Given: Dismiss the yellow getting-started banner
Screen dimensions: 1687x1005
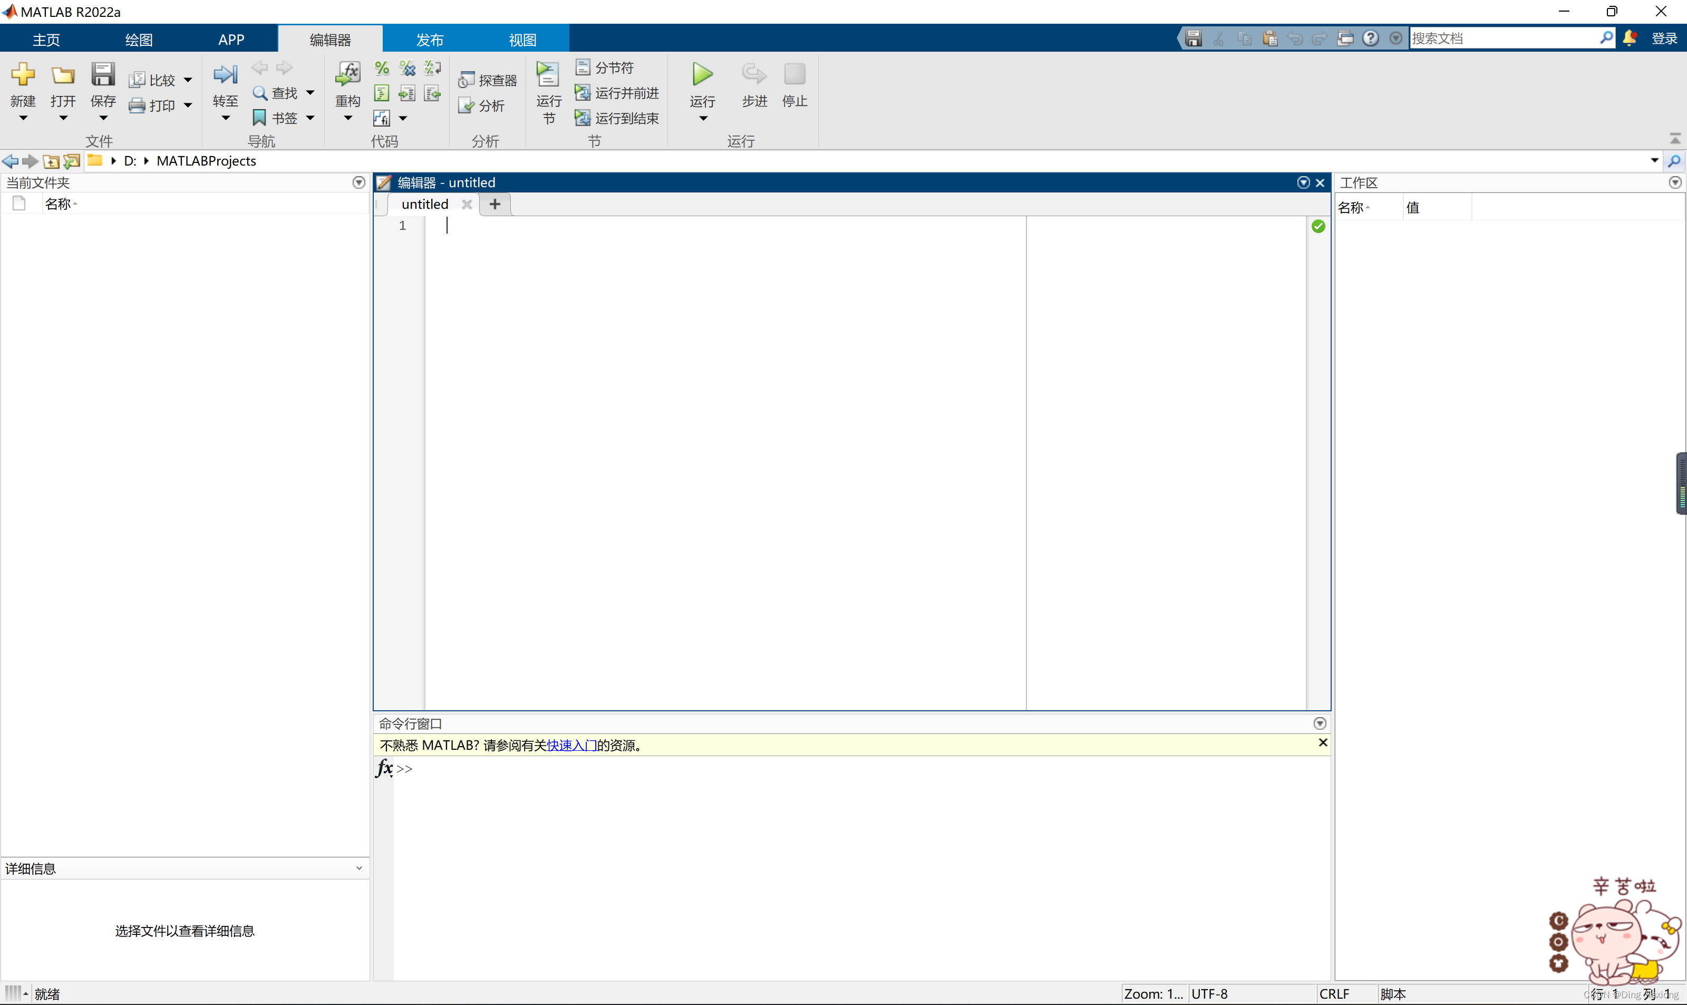Looking at the screenshot, I should coord(1323,742).
